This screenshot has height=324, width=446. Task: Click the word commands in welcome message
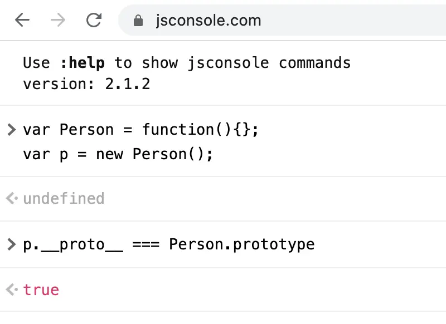coord(314,63)
